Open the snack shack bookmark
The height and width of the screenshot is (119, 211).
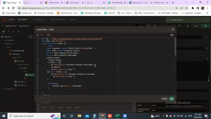(x=9, y=13)
